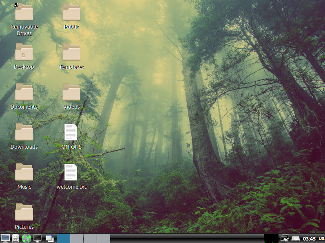Click the clock showing 03:45
The image size is (325, 243).
(x=309, y=239)
